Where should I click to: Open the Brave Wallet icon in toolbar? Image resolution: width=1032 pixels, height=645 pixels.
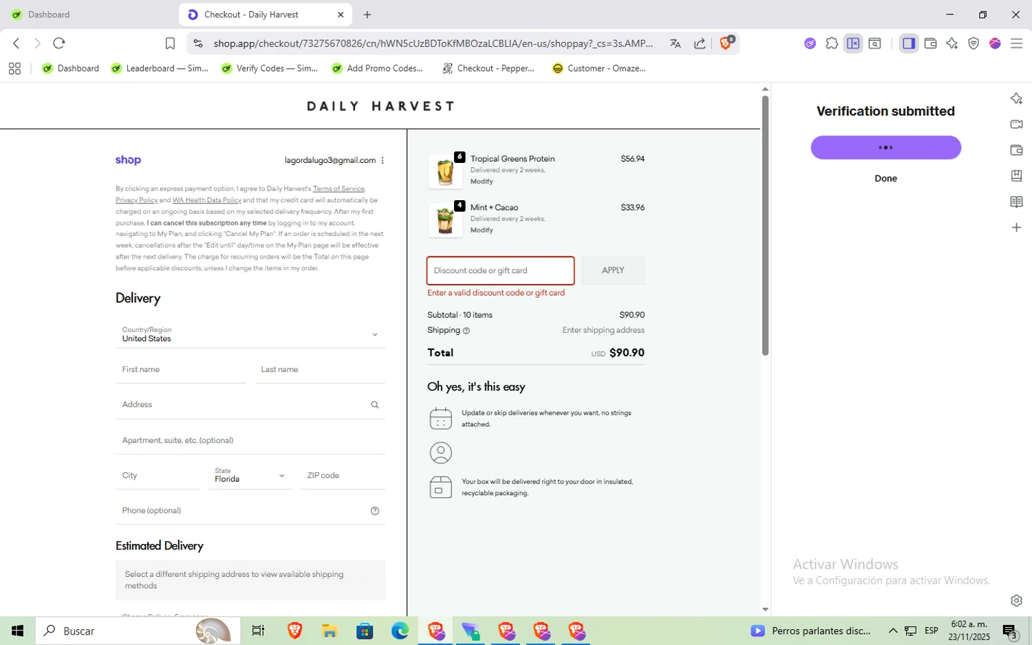tap(930, 43)
